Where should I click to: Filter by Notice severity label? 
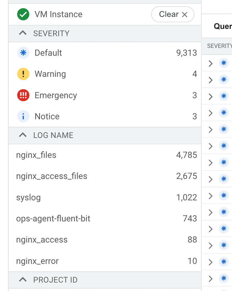[x=47, y=117]
